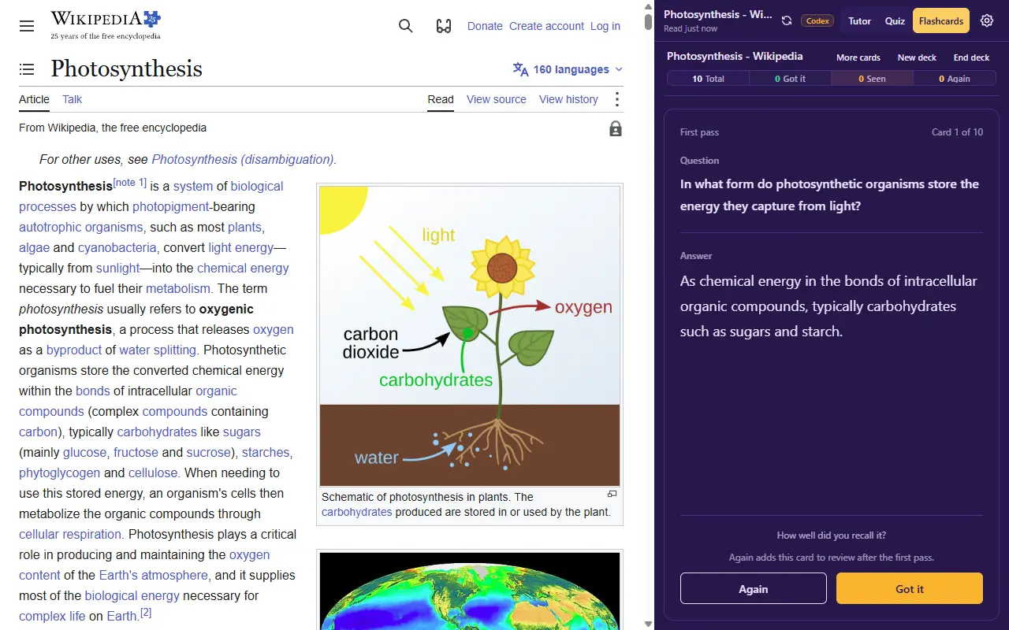1009x630 pixels.
Task: Switch to the Talk tab
Action: [73, 99]
